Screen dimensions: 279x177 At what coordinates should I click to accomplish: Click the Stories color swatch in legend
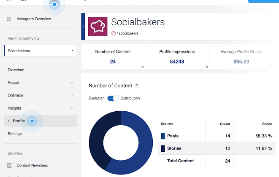163,148
